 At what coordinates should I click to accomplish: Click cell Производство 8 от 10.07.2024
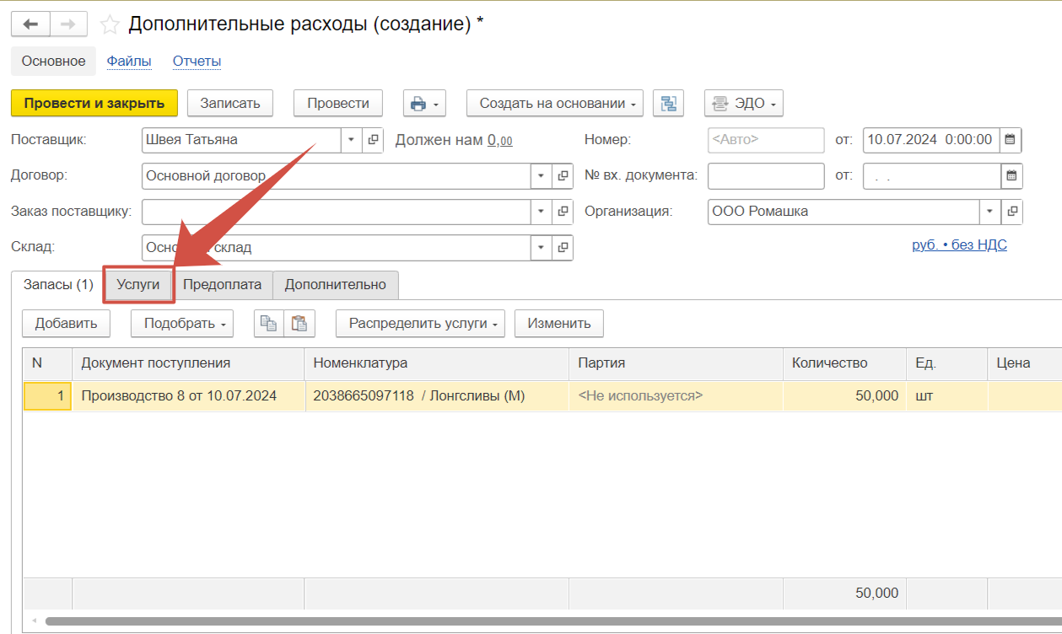pyautogui.click(x=188, y=396)
